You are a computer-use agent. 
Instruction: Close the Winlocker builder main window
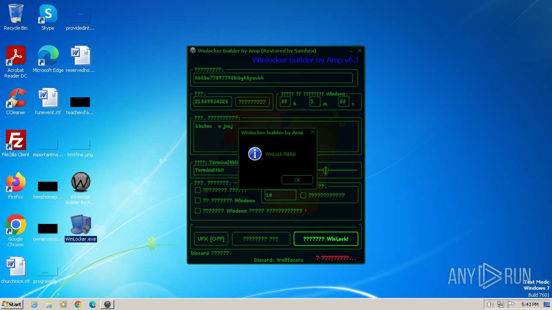(x=360, y=50)
